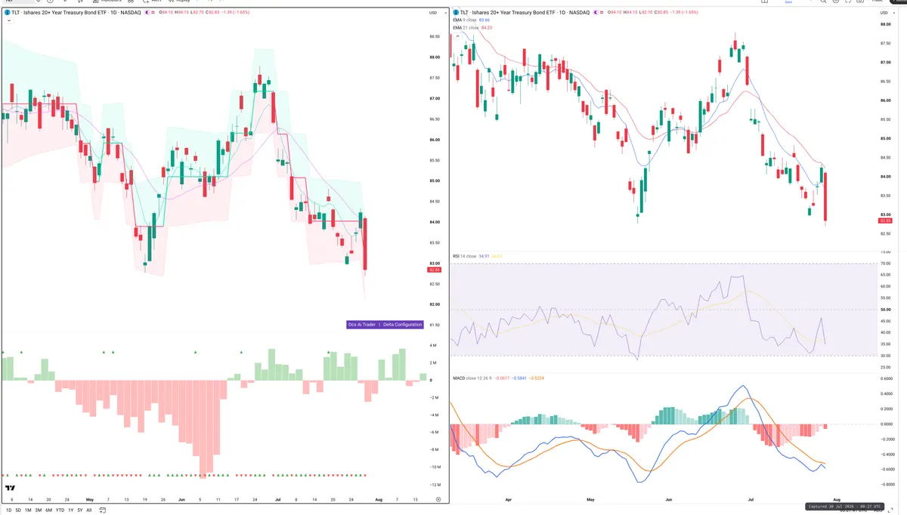The height and width of the screenshot is (515, 907).
Task: Click the Save label in top toolbar
Action: point(789,2)
